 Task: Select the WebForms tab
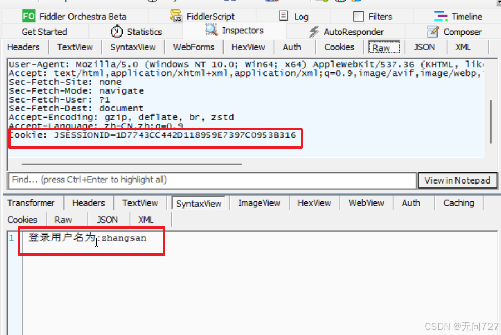(194, 48)
